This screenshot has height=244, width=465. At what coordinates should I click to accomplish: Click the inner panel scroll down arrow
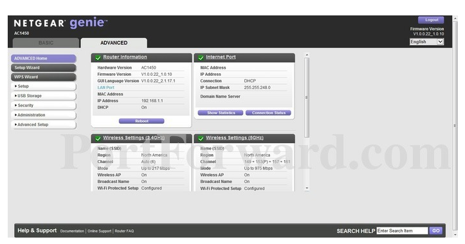[307, 188]
